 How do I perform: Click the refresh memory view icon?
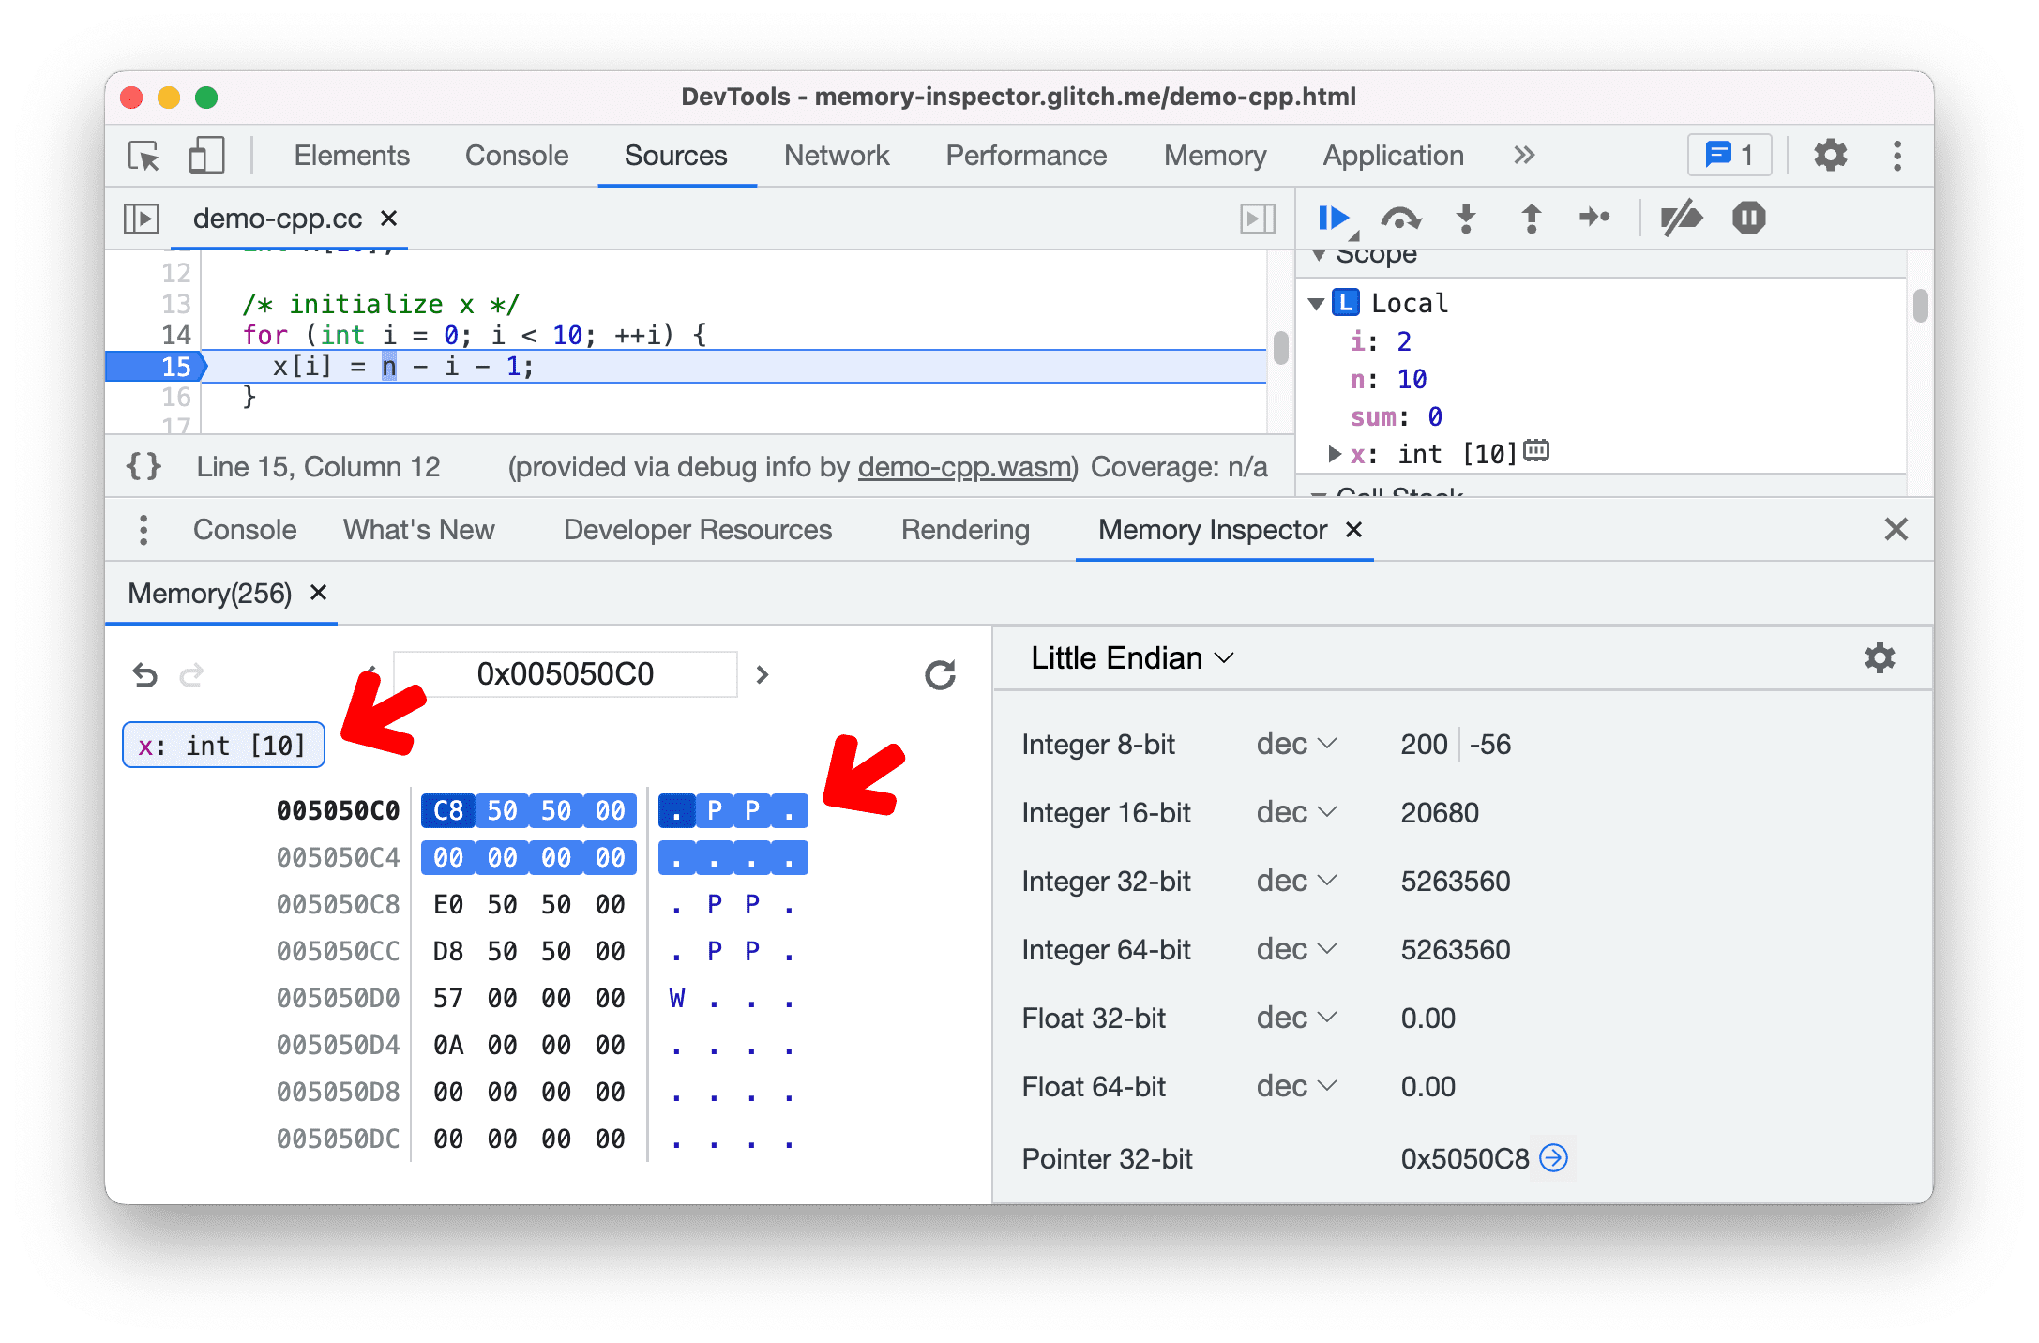(x=940, y=673)
